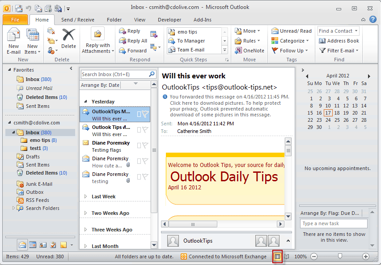Expand Search Folders in folder tree

[x=13, y=208]
